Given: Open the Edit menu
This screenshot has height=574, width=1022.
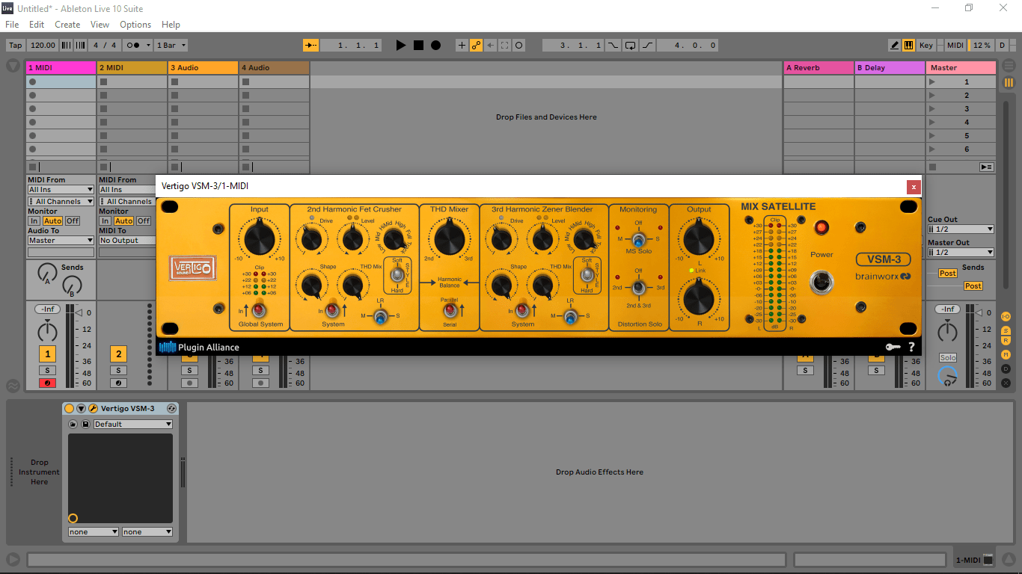Looking at the screenshot, I should coord(37,25).
